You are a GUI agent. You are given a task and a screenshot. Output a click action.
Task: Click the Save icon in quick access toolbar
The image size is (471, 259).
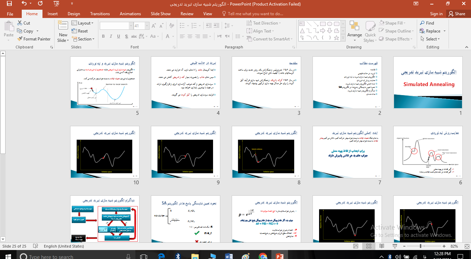coord(9,4)
